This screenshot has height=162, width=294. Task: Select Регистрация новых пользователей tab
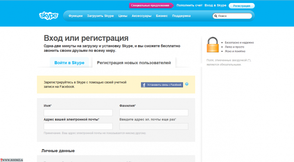[134, 62]
